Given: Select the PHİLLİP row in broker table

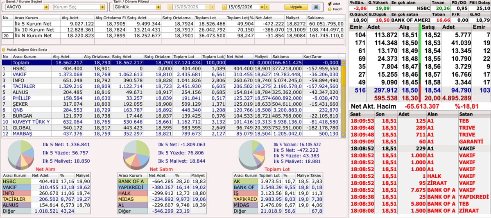Looking at the screenshot, I should tap(171, 98).
